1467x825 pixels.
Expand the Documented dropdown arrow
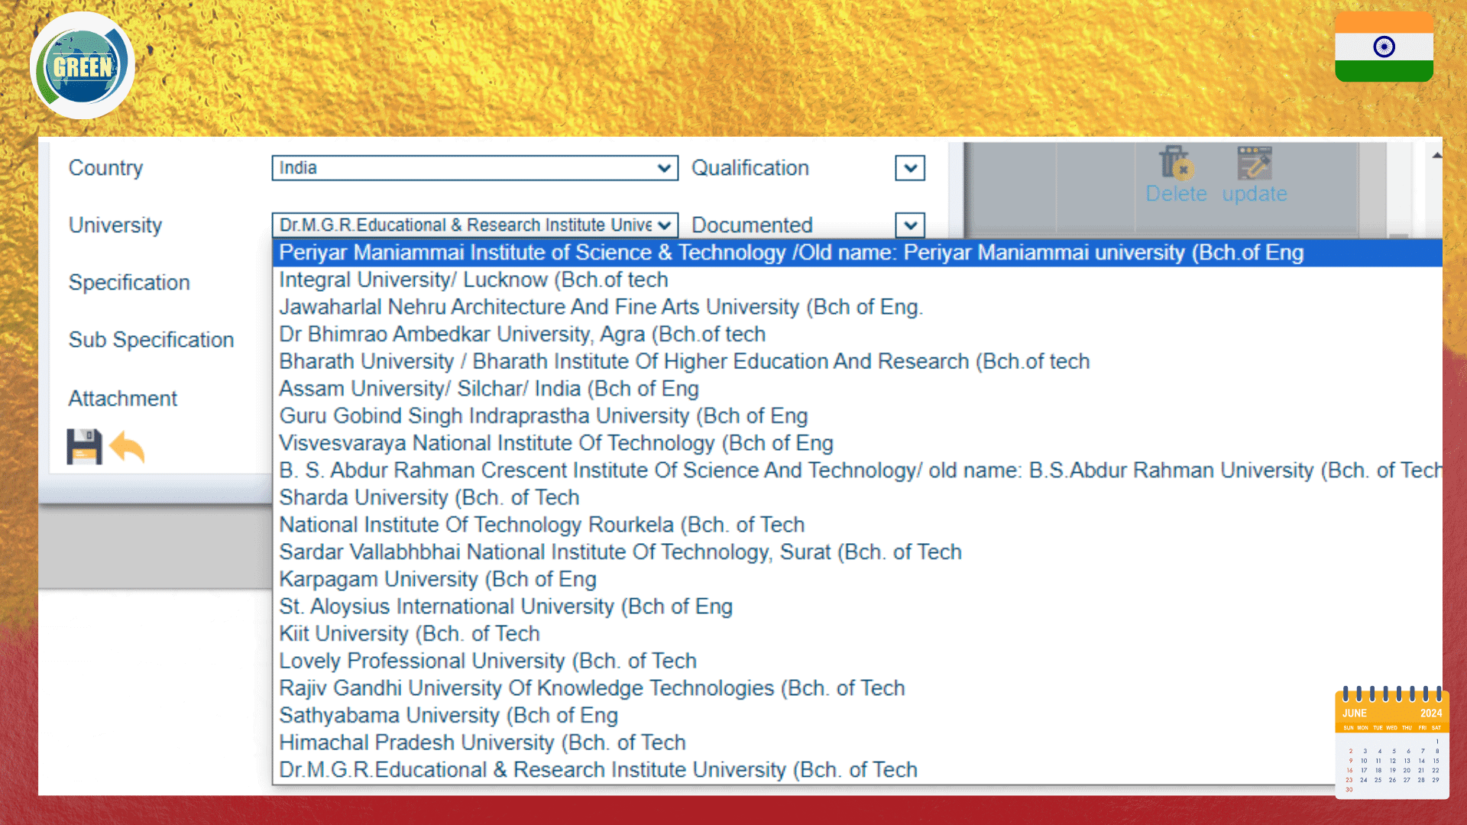910,225
